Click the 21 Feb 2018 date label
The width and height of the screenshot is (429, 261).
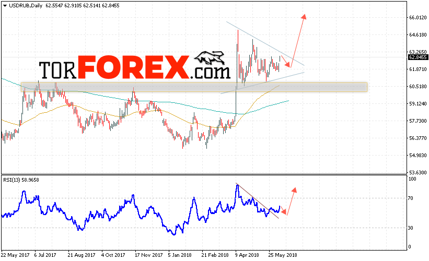pos(215,255)
